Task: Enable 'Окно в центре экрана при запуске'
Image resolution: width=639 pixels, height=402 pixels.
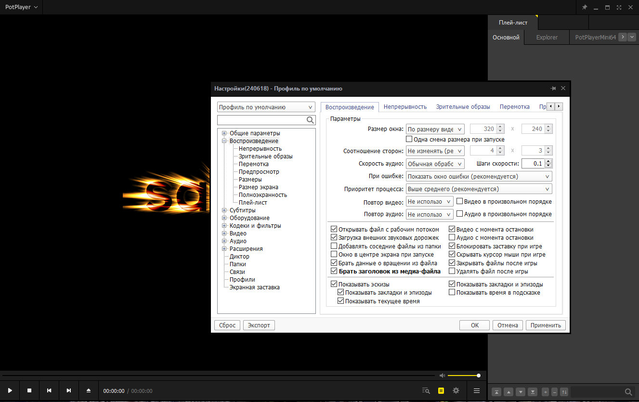Action: pyautogui.click(x=334, y=254)
